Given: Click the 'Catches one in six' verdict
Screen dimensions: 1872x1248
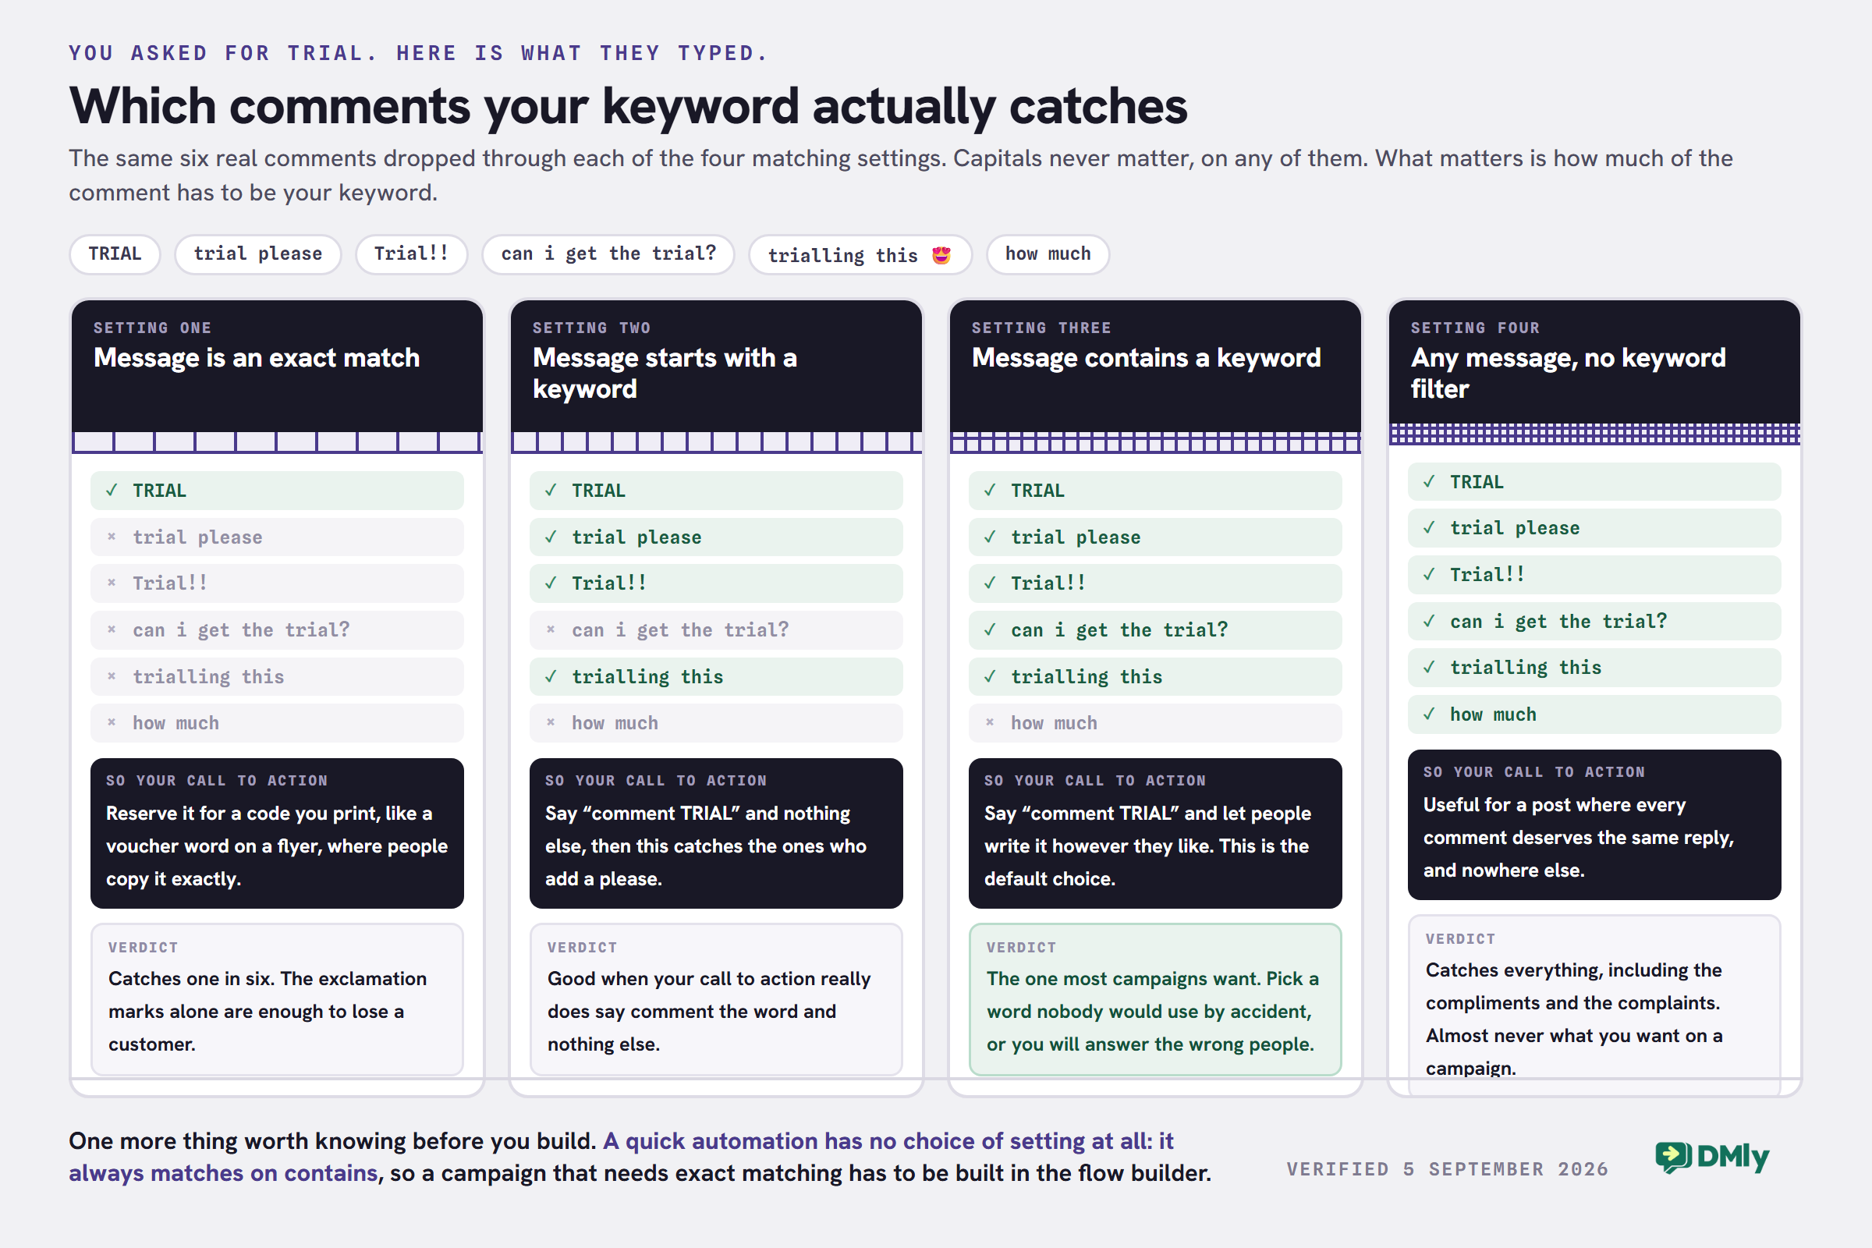Looking at the screenshot, I should pos(277,1000).
